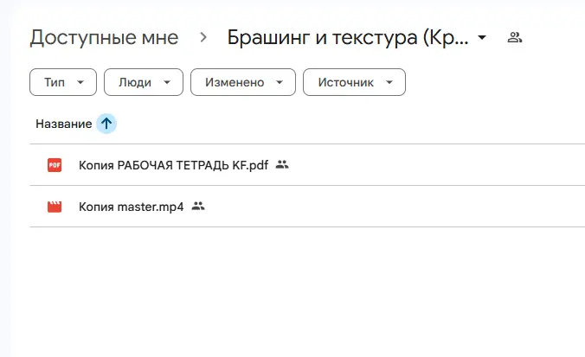Reverse sort order with the arrow icon
This screenshot has width=585, height=357.
[106, 124]
